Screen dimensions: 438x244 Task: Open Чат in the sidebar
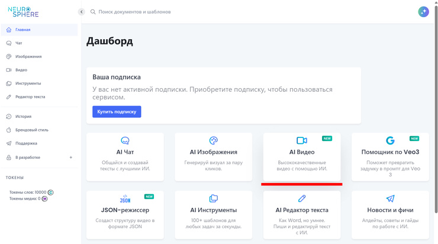19,43
